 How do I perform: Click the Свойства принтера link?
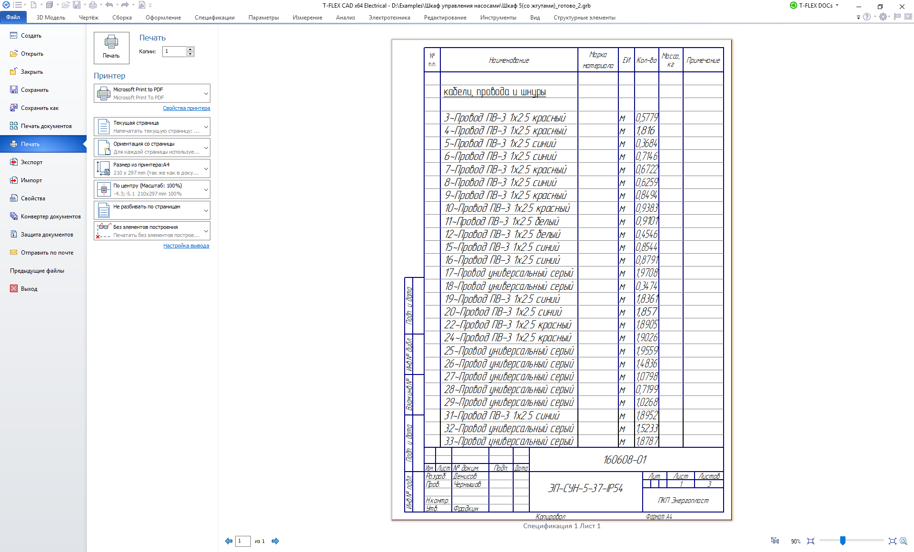186,108
